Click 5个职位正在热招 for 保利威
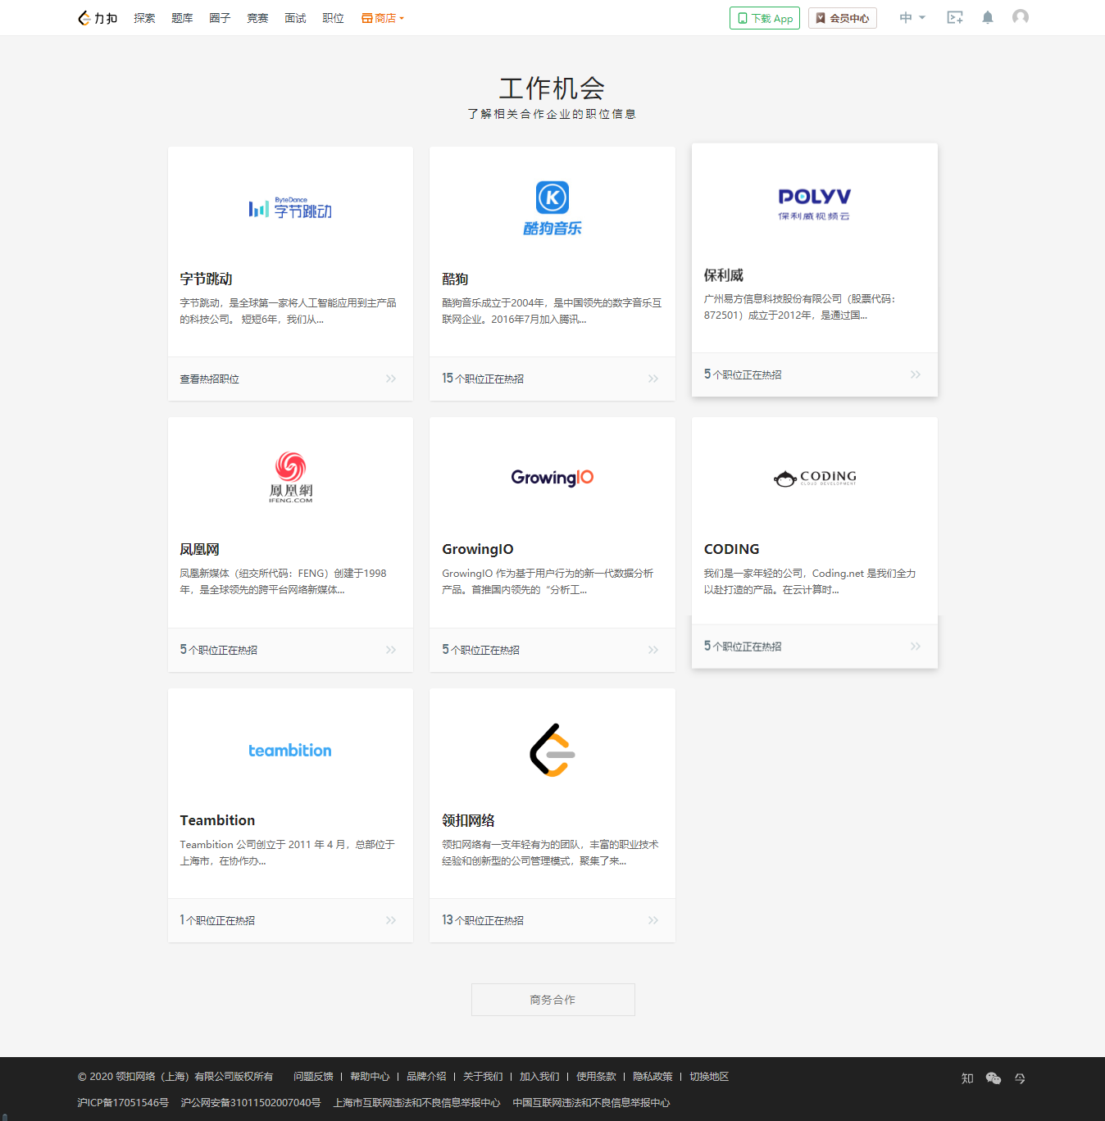 (743, 374)
